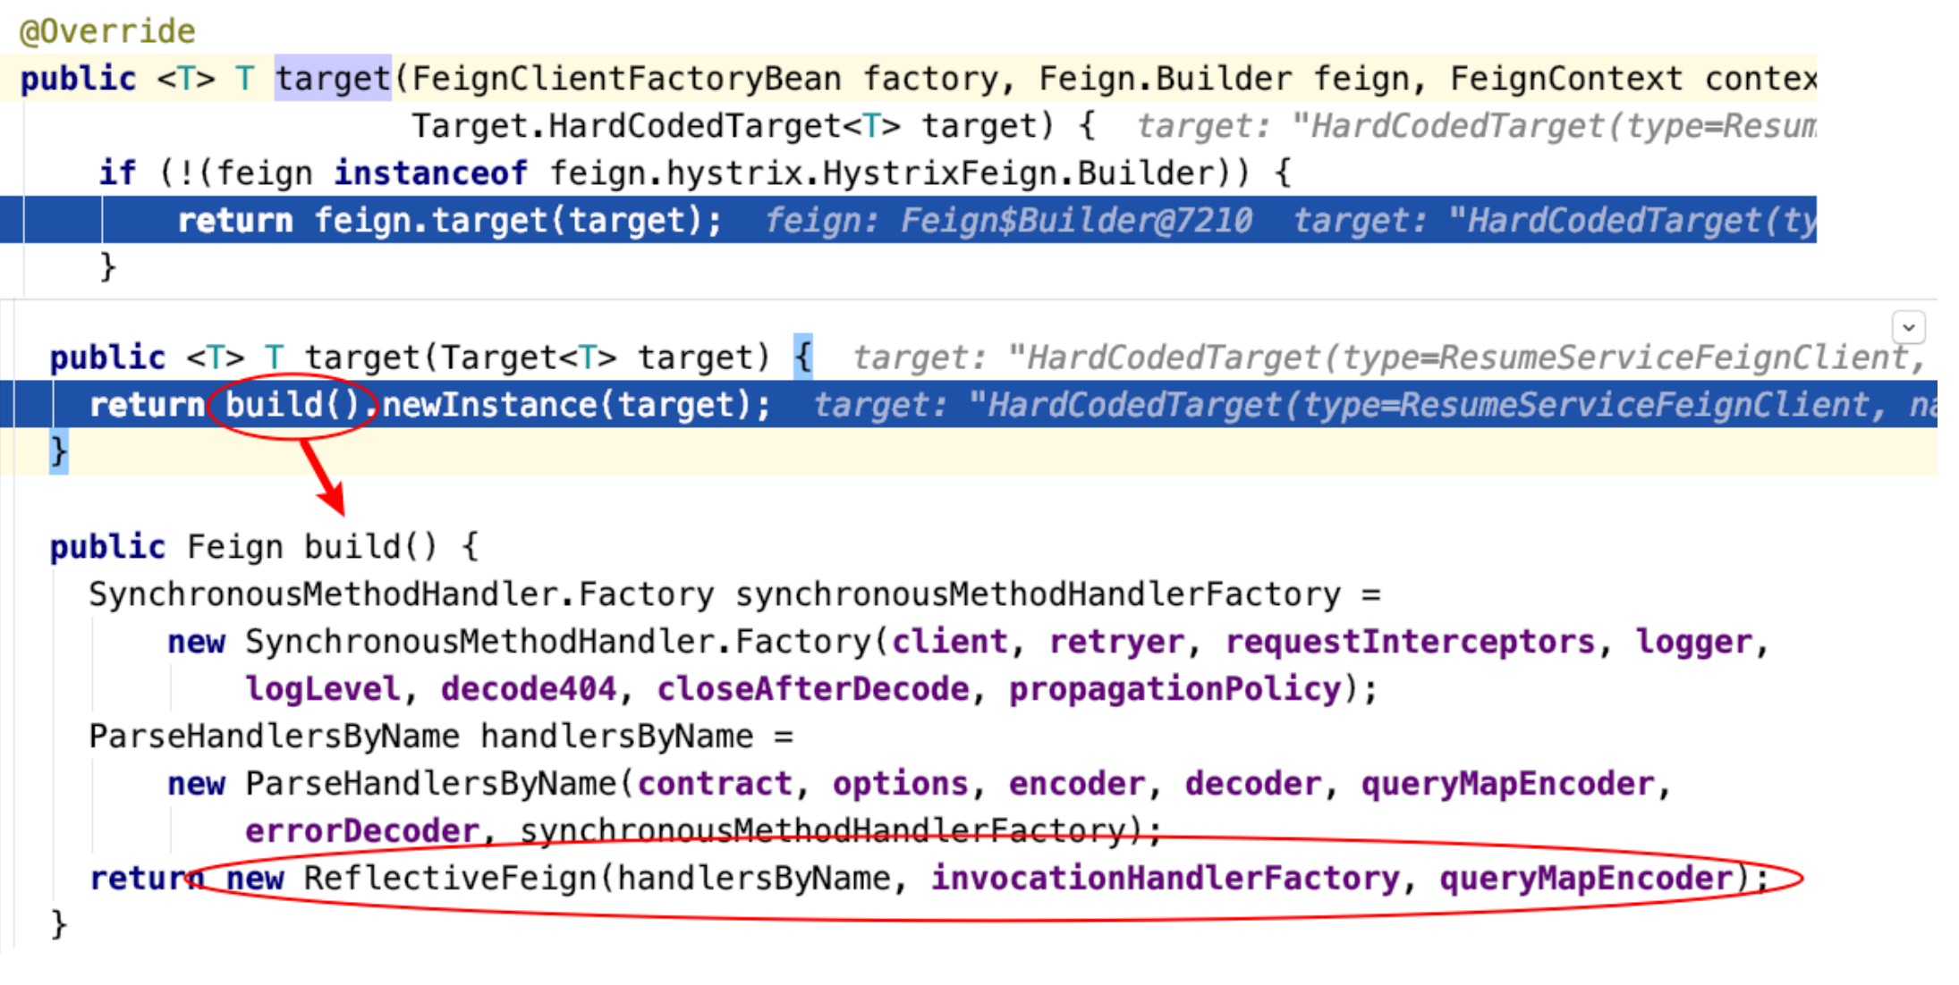This screenshot has width=1959, height=985.
Task: Click the FeignClientFactoryBean parameter type
Action: point(626,79)
